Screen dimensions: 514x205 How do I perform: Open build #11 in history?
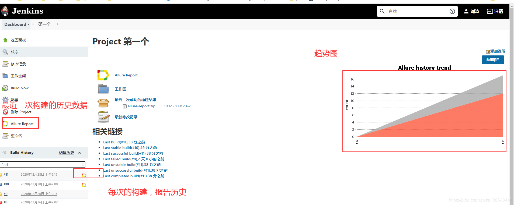pos(6,175)
